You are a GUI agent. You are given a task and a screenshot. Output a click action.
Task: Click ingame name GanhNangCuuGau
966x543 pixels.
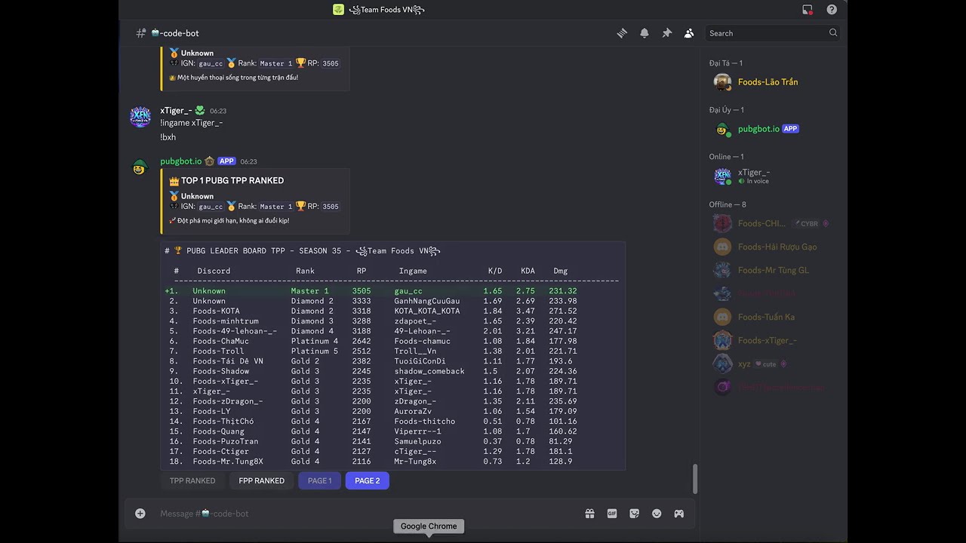click(x=426, y=301)
